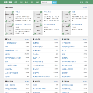The width and height of the screenshot is (93, 93).
Task: Expand More+ in the 仙侠修真 section
Action: coord(56,39)
